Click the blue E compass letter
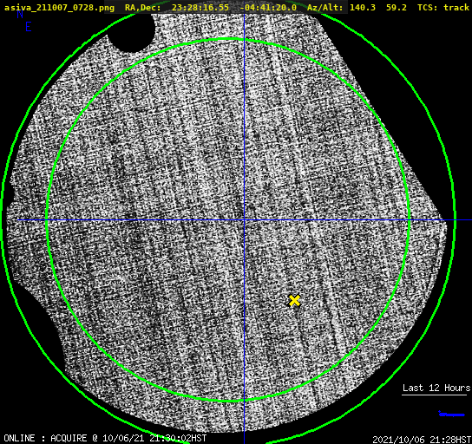Screen dimensions: 472x444 pos(28,27)
